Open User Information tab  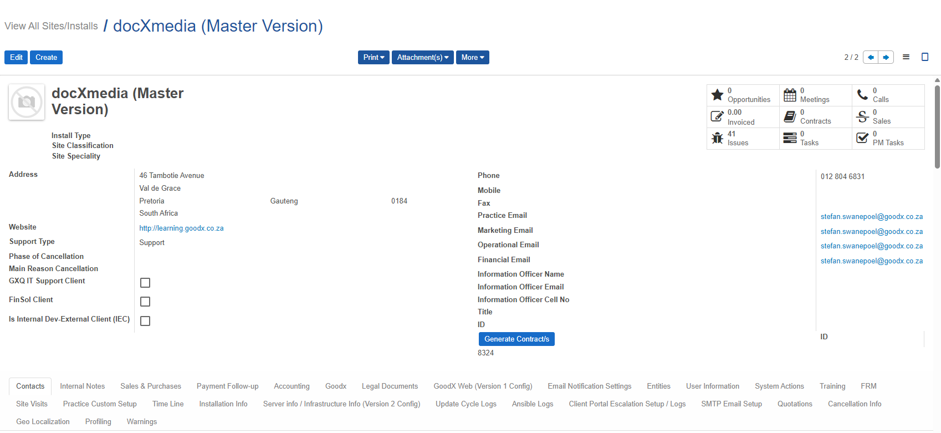[x=713, y=386]
